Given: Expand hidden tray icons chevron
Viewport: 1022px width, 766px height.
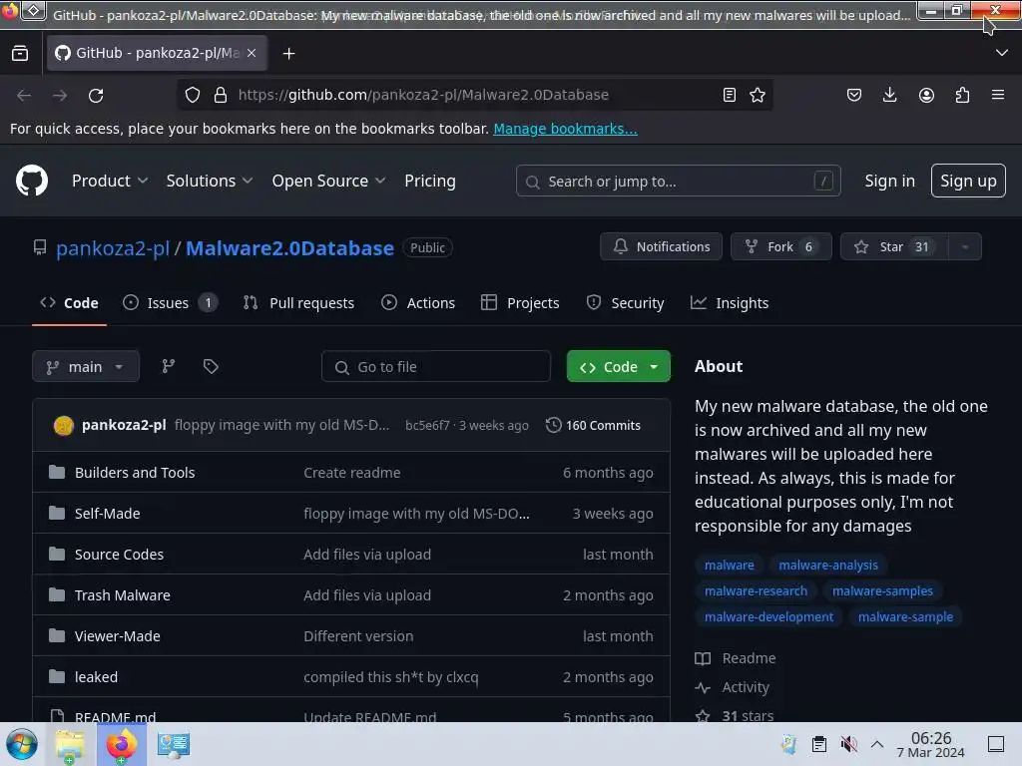Looking at the screenshot, I should pos(877,744).
